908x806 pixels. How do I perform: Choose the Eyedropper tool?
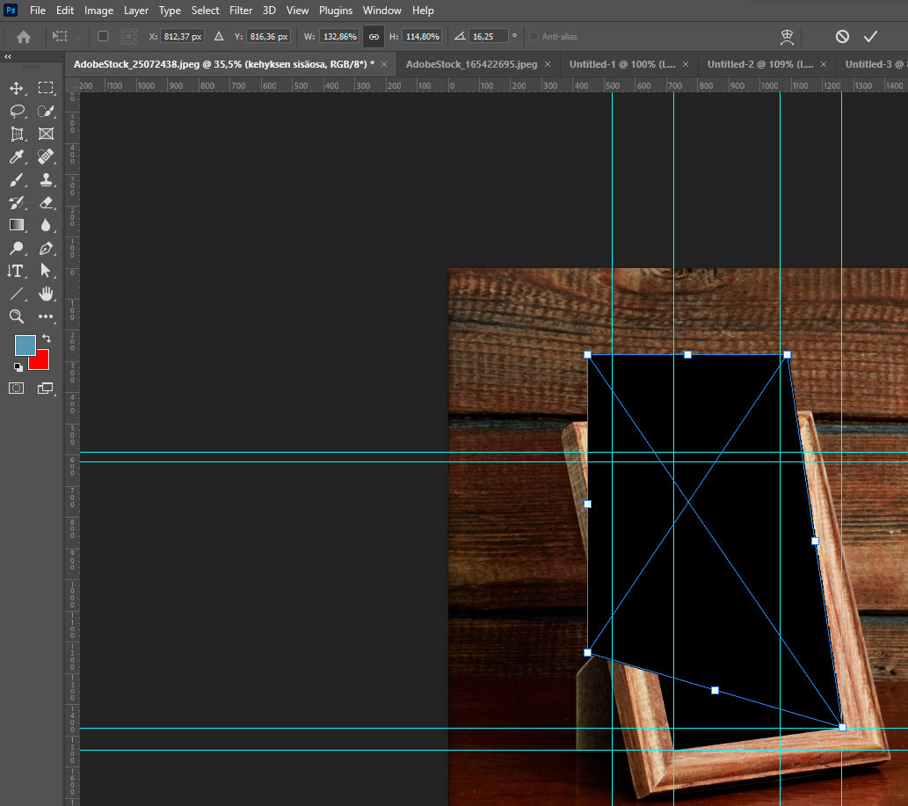(x=16, y=157)
